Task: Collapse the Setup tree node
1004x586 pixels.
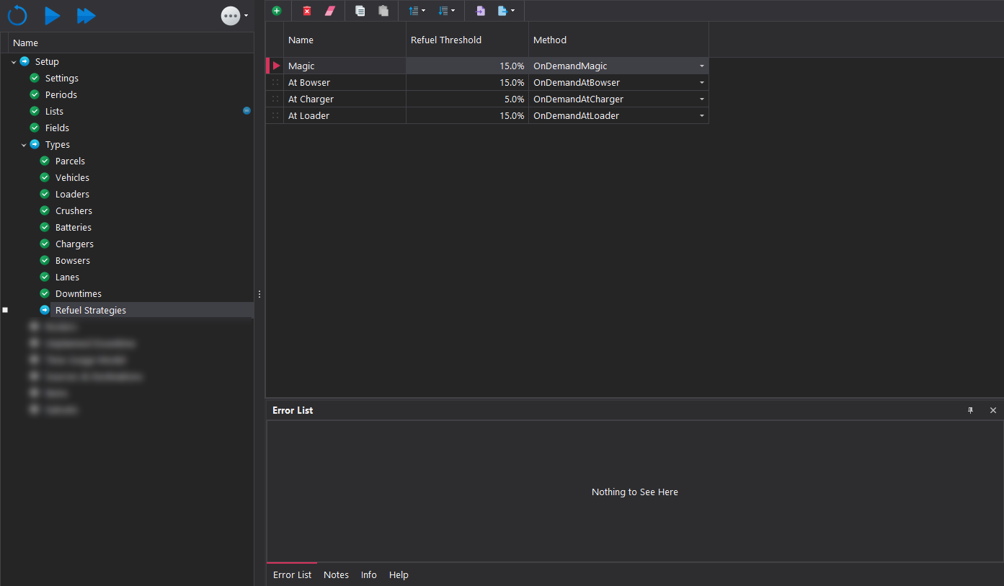Action: coord(14,62)
